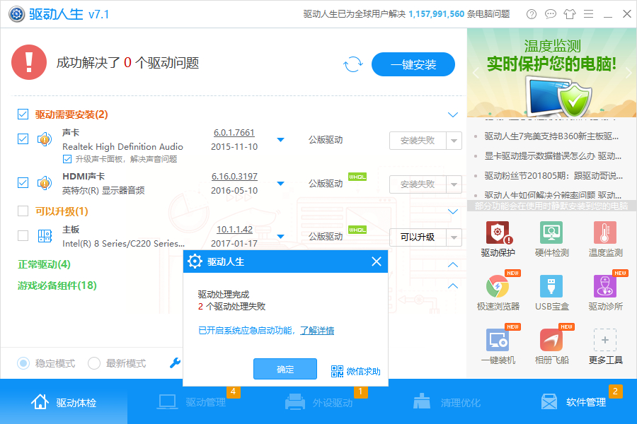This screenshot has height=424, width=637.
Task: Collapse the 可以升级 section chevron
Action: coord(453,211)
